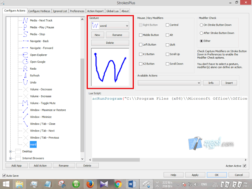The image size is (252, 189).
Task: Open the Available Actions dropdown
Action: (169, 83)
